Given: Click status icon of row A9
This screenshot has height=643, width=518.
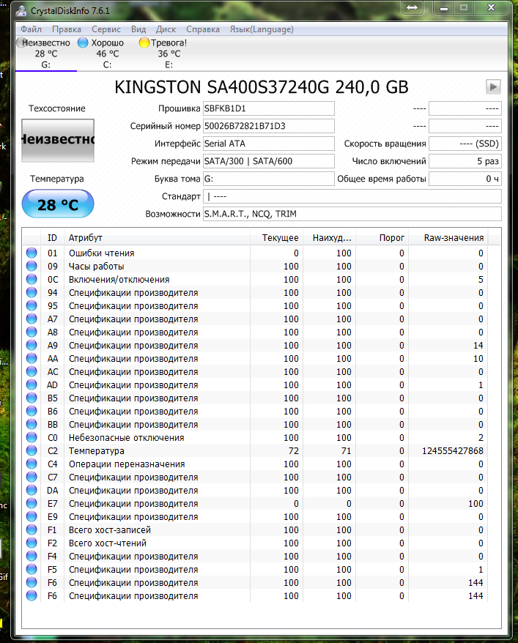Looking at the screenshot, I should point(32,345).
